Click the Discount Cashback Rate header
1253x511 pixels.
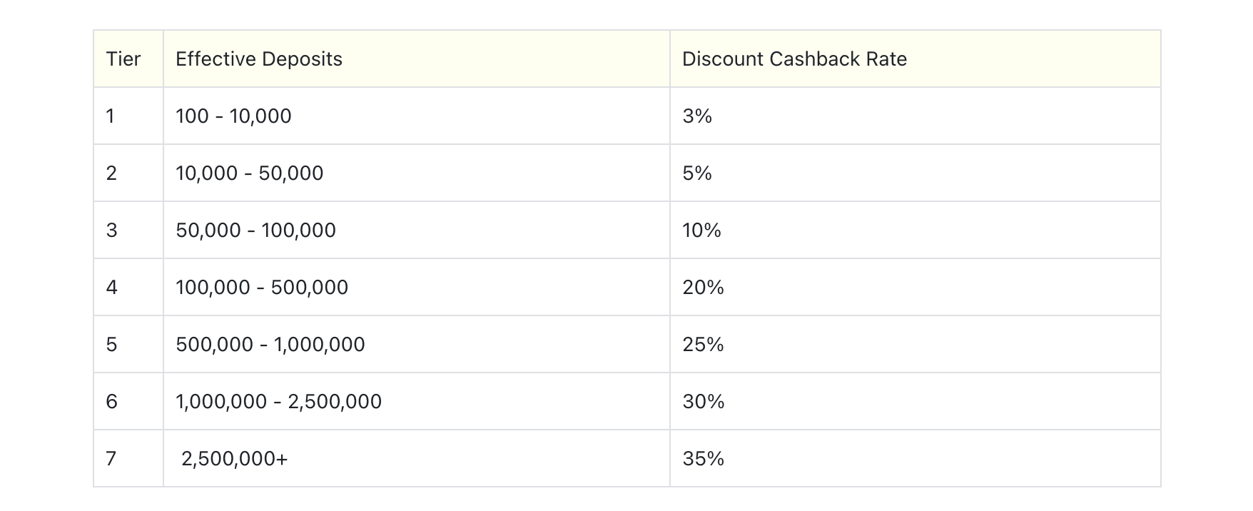(x=915, y=59)
